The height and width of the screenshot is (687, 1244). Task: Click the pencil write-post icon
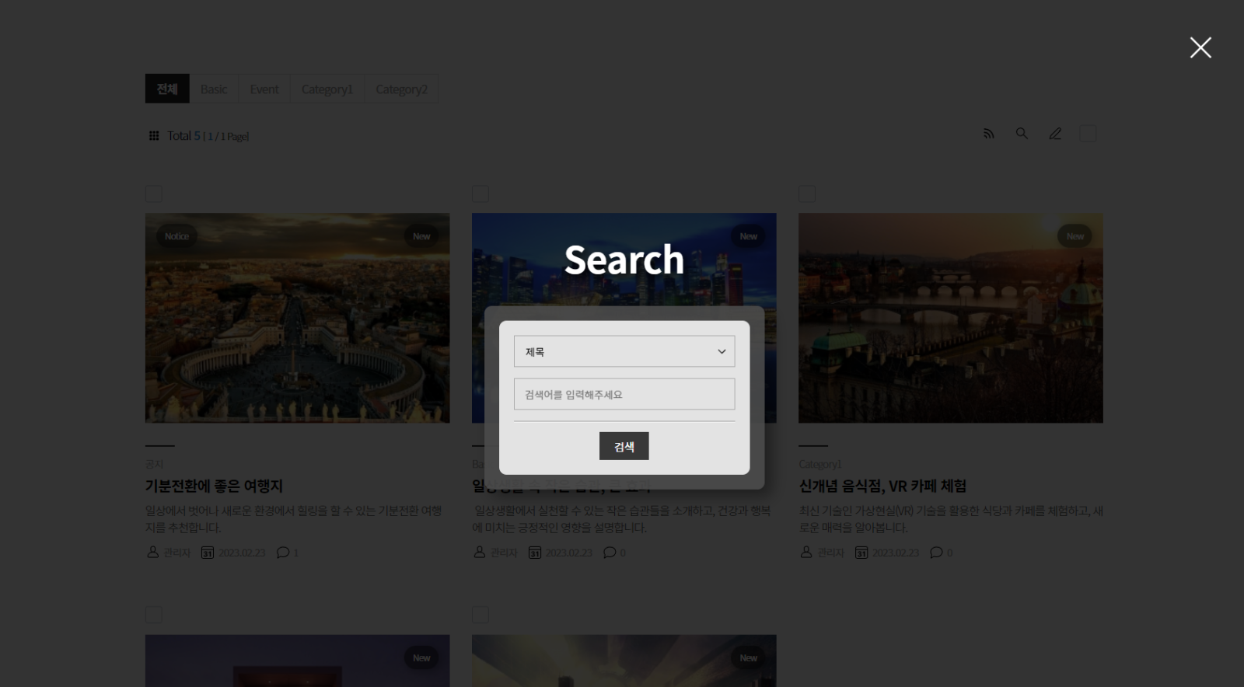click(x=1055, y=134)
